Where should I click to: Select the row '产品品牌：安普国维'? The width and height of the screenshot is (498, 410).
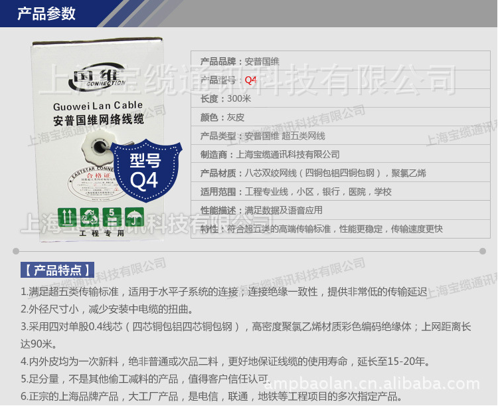[341, 60]
